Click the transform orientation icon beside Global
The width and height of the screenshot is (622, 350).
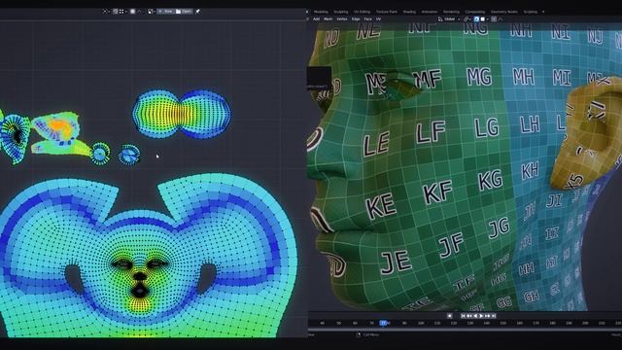[x=440, y=19]
